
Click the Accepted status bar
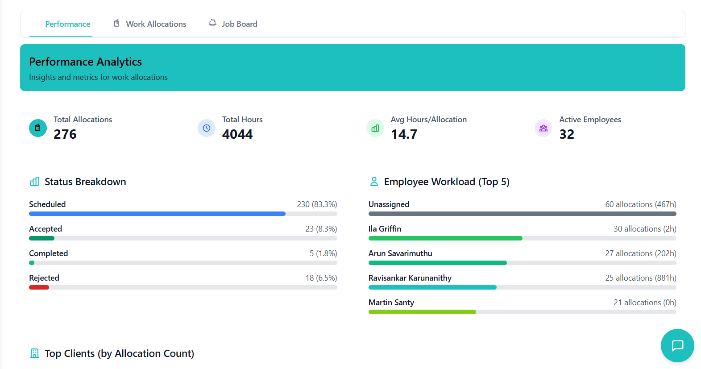[41, 238]
